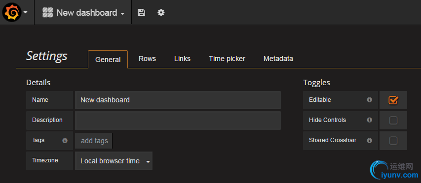421x183 pixels.
Task: Switch to the Rows tab
Action: 147,59
